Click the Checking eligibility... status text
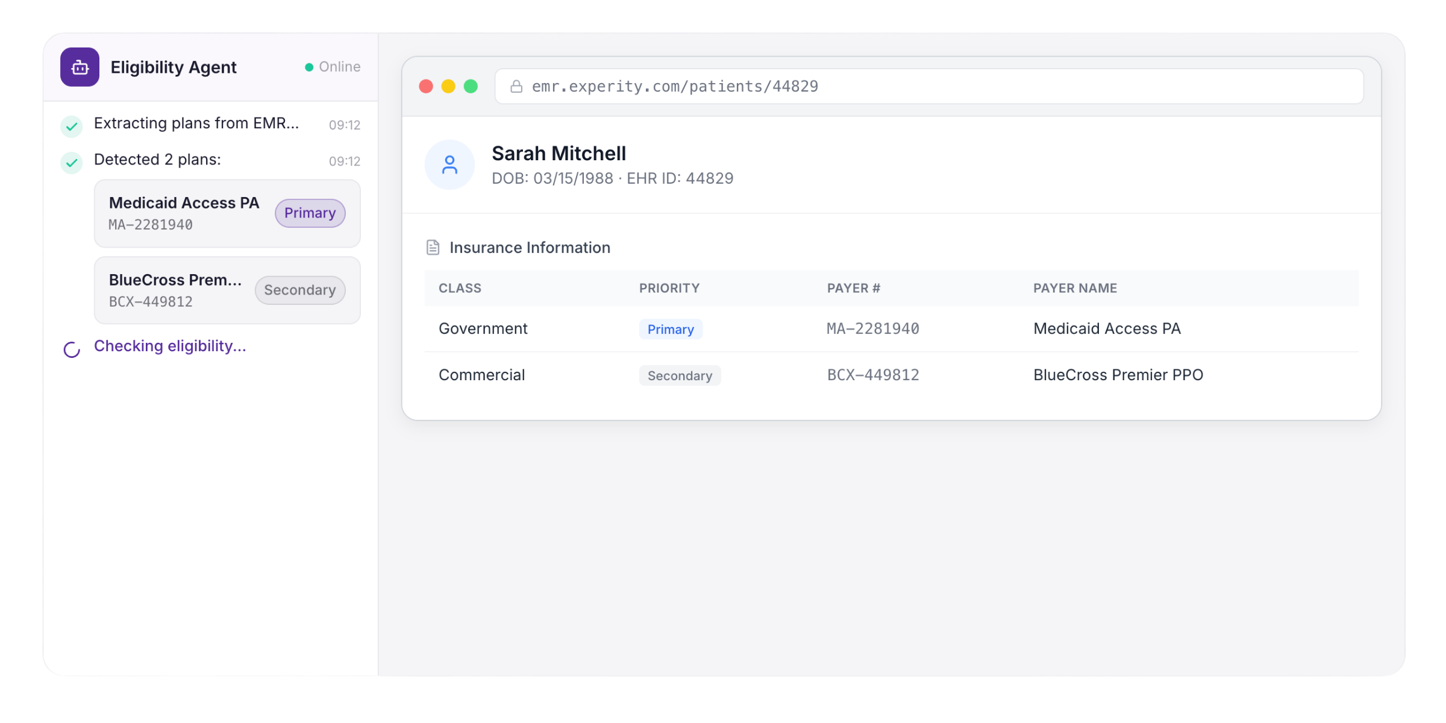The image size is (1446, 723). (170, 346)
